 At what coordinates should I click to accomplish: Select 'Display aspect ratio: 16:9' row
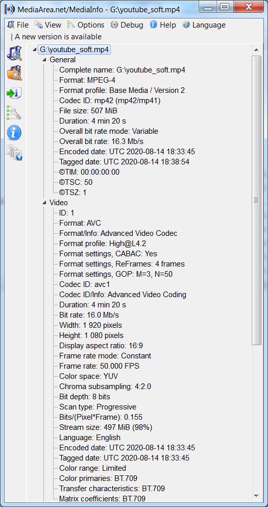pos(101,346)
